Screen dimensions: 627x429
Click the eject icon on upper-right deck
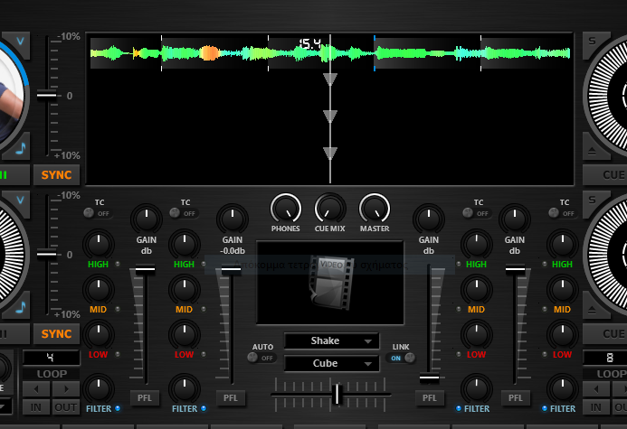coord(593,151)
